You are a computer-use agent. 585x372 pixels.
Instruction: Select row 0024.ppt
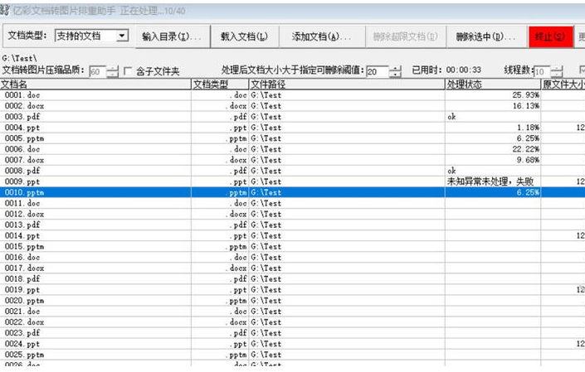(292, 344)
